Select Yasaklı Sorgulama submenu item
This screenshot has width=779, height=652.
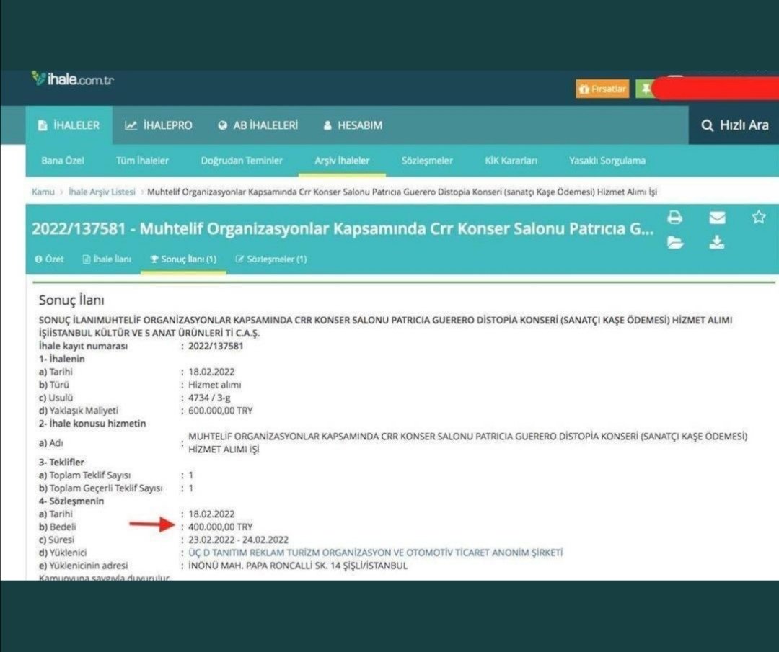[x=607, y=160]
